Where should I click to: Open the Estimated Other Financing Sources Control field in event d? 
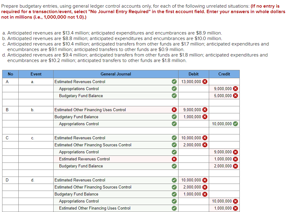pyautogui.click(x=116, y=187)
